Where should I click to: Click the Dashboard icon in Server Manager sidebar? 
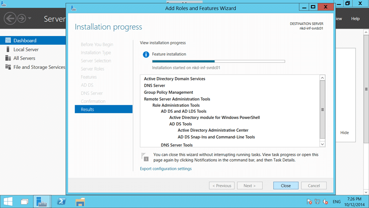[x=8, y=40]
